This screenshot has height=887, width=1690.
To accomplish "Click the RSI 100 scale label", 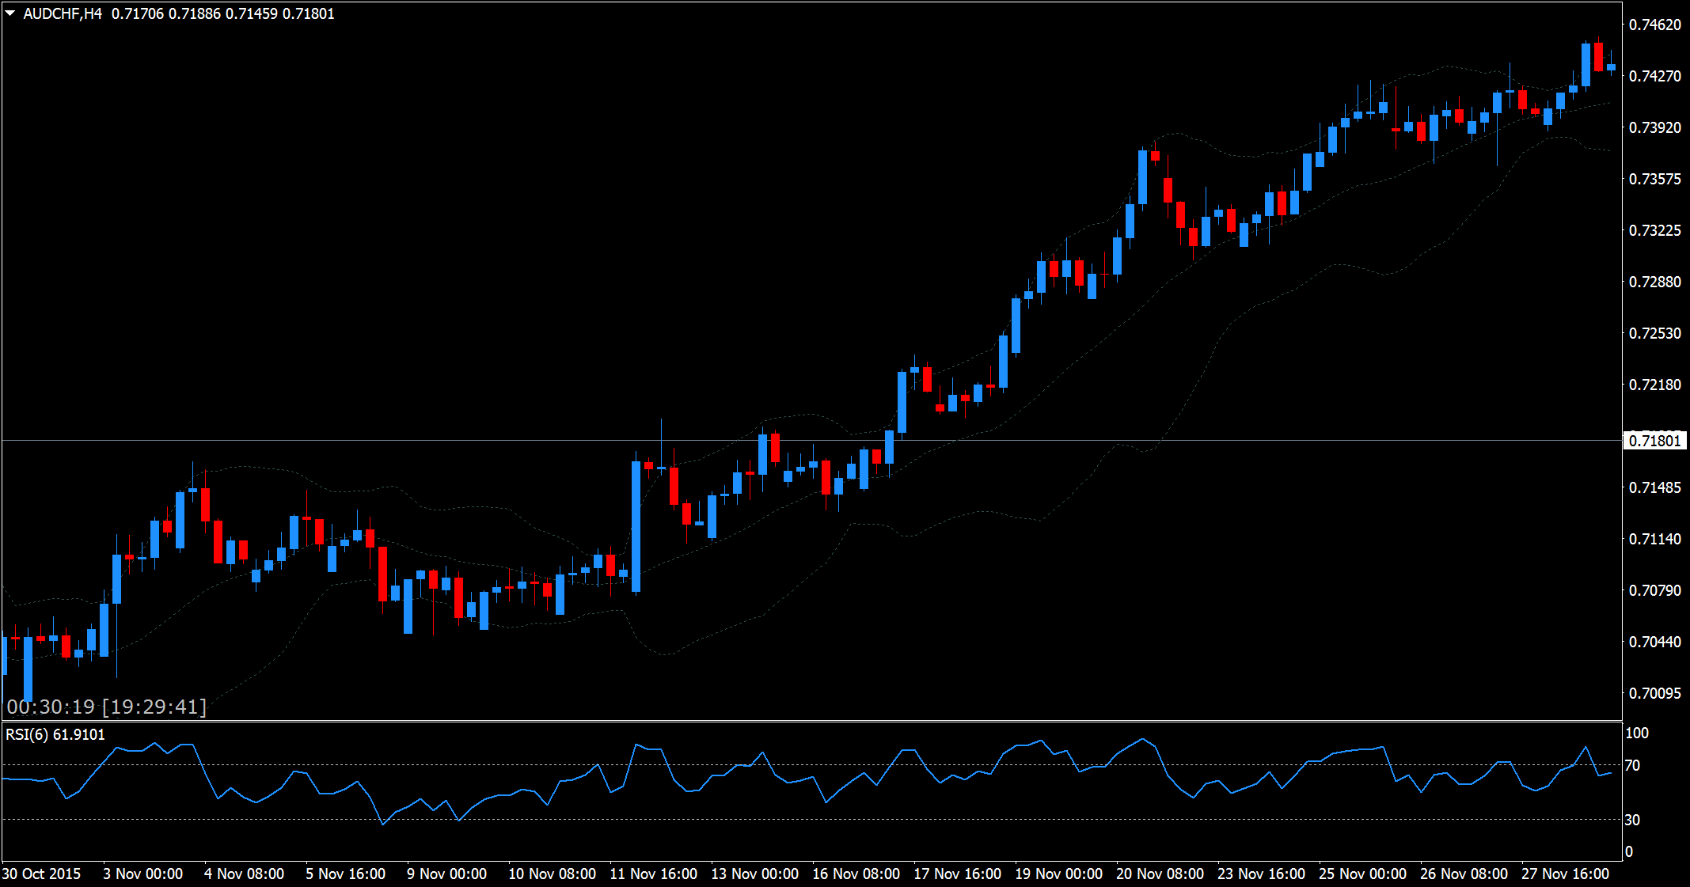I will [x=1636, y=733].
